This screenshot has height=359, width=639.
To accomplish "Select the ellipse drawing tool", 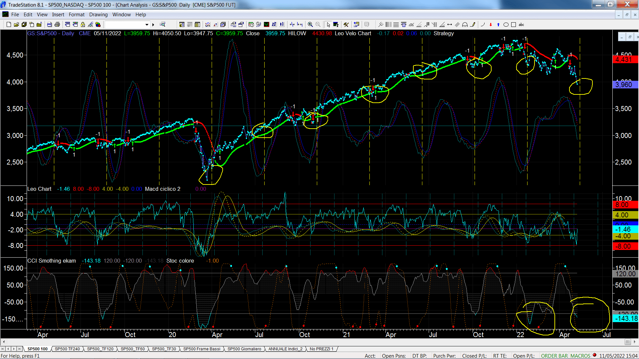I will click(x=506, y=25).
